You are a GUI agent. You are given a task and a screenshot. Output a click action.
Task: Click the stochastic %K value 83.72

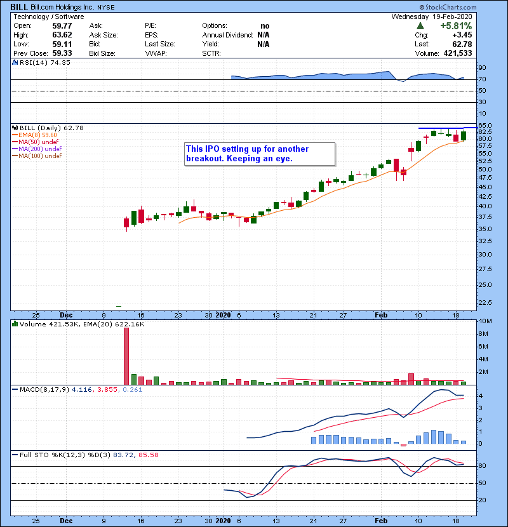tap(123, 455)
